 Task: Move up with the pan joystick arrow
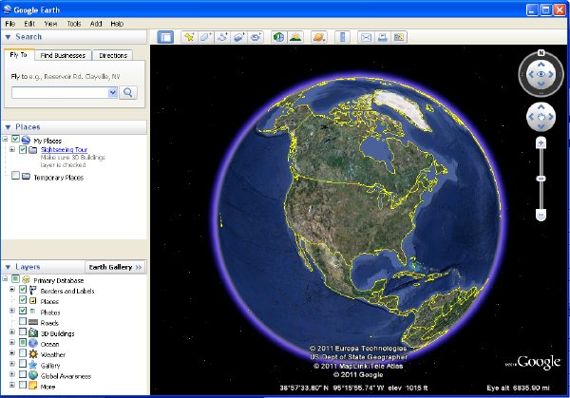(x=541, y=106)
